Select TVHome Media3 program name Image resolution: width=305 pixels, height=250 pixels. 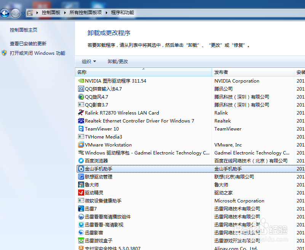pos(104,137)
